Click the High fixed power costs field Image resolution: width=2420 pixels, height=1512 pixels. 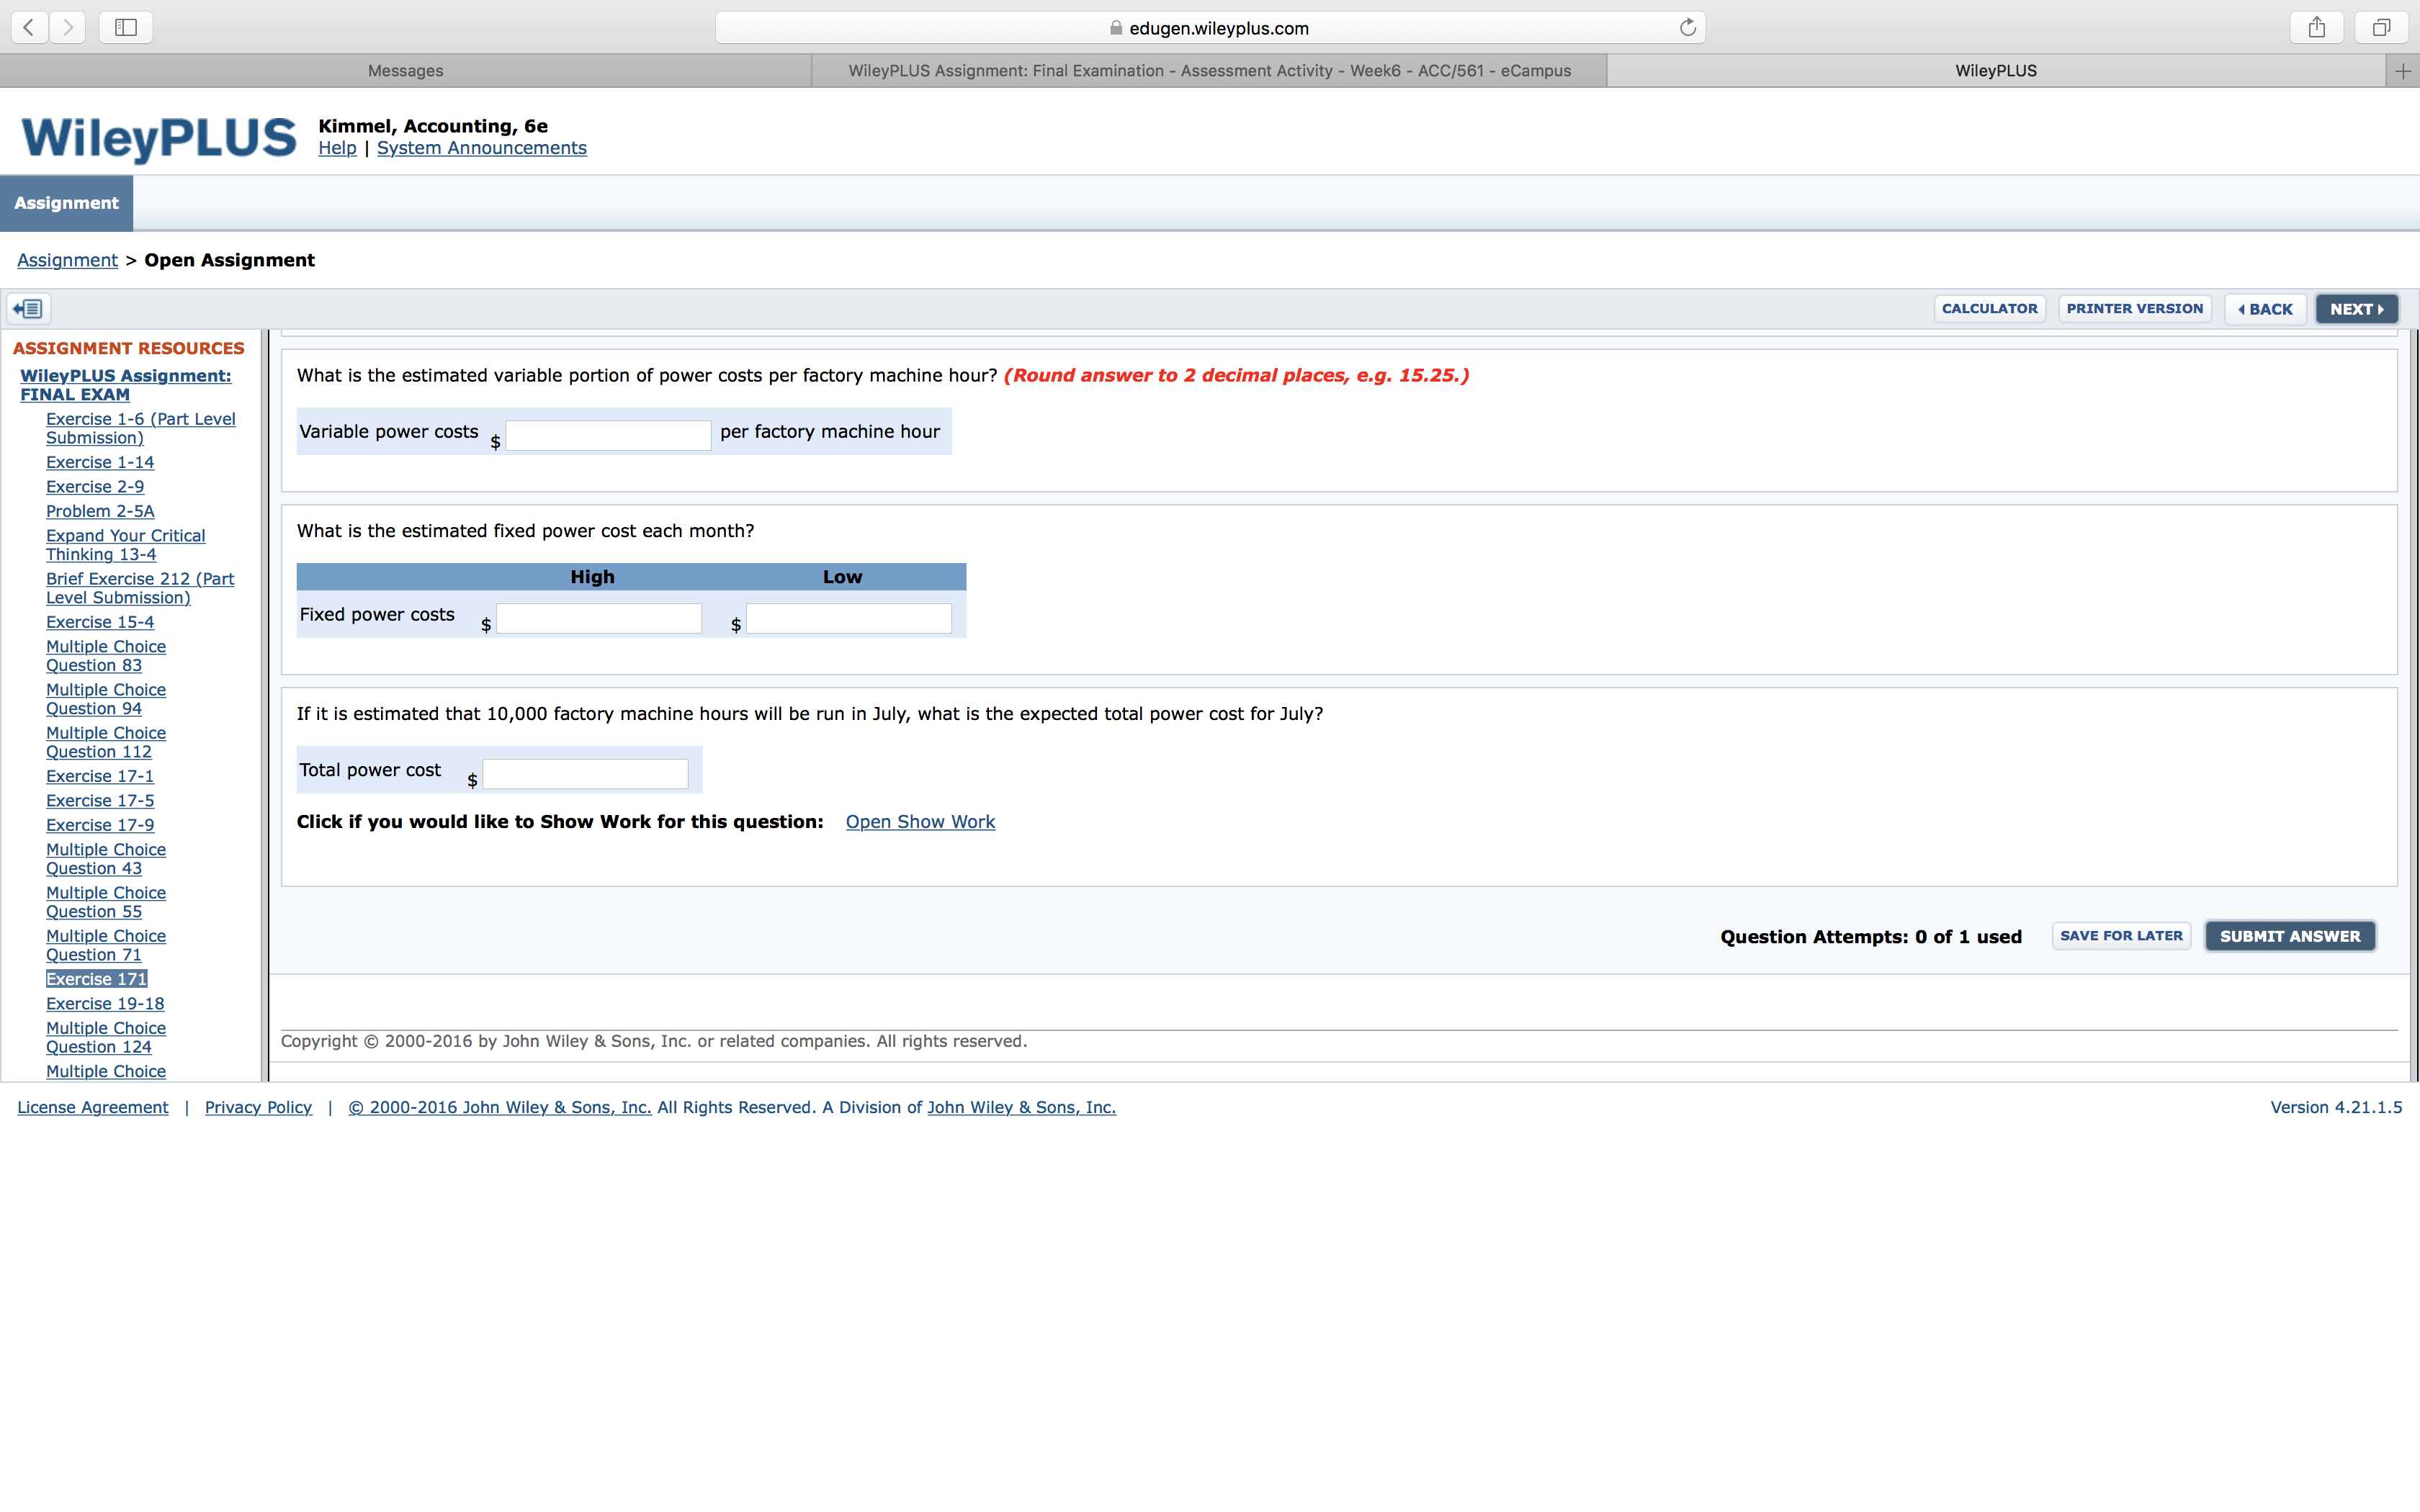coord(599,618)
